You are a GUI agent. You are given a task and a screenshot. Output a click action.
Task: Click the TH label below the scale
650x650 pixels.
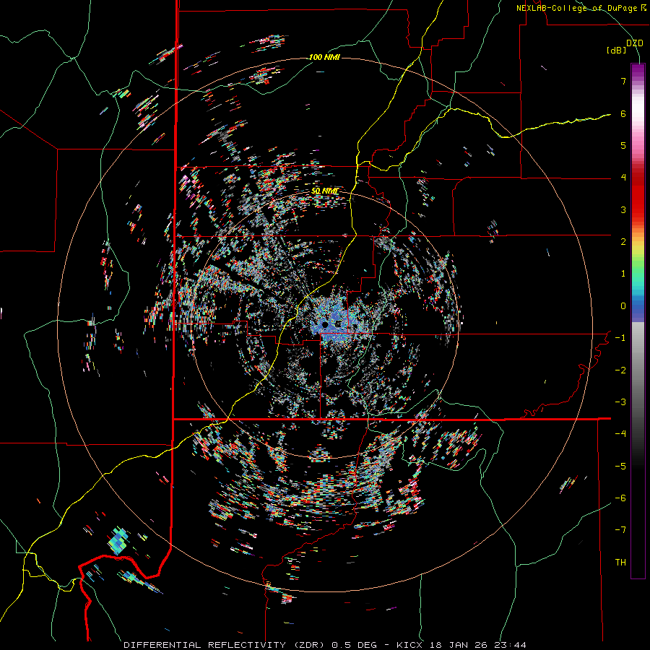point(620,563)
